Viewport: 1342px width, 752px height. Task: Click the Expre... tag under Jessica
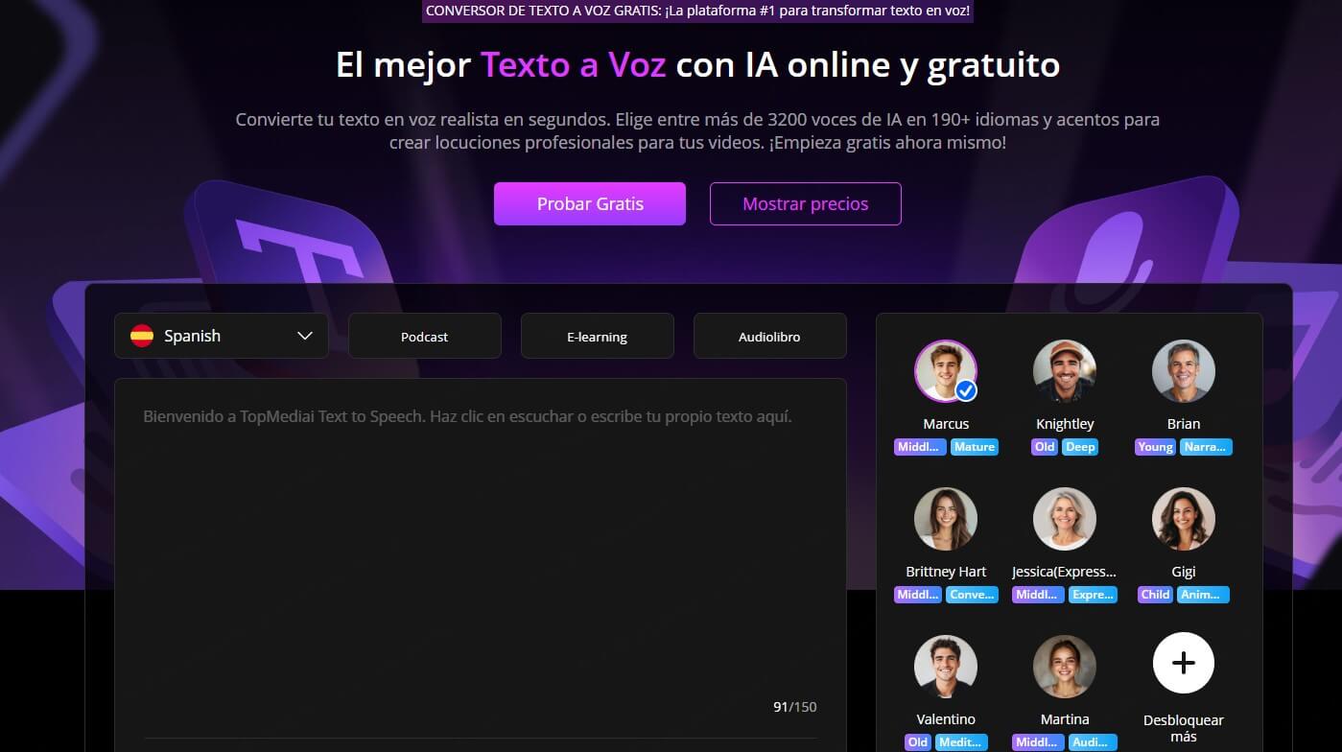(1093, 595)
